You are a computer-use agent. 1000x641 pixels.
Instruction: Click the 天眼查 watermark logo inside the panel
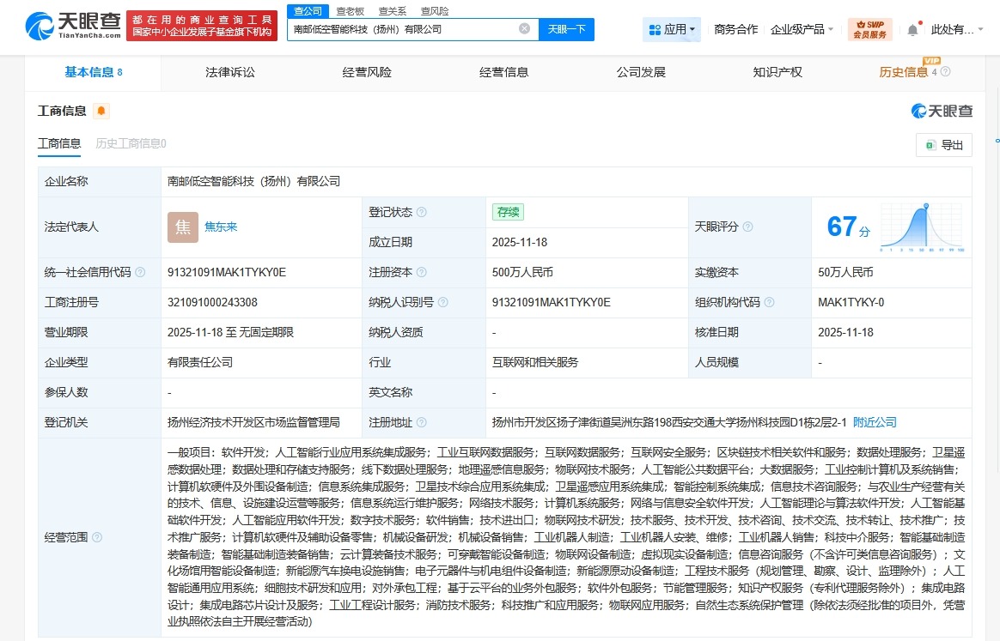point(942,111)
